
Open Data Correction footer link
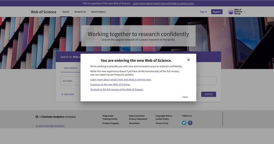click(137, 116)
